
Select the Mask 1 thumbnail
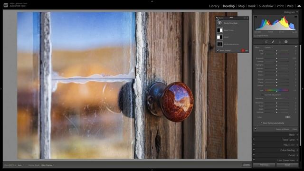point(219,37)
